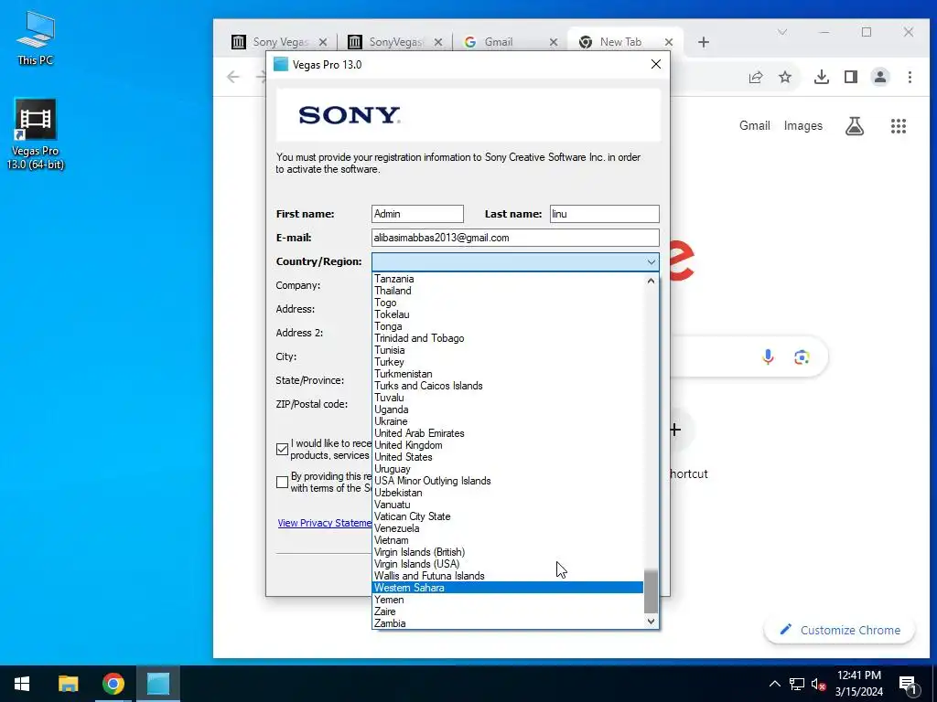This screenshot has width=937, height=702.
Task: Open Chrome tab search chevron
Action: tap(782, 32)
